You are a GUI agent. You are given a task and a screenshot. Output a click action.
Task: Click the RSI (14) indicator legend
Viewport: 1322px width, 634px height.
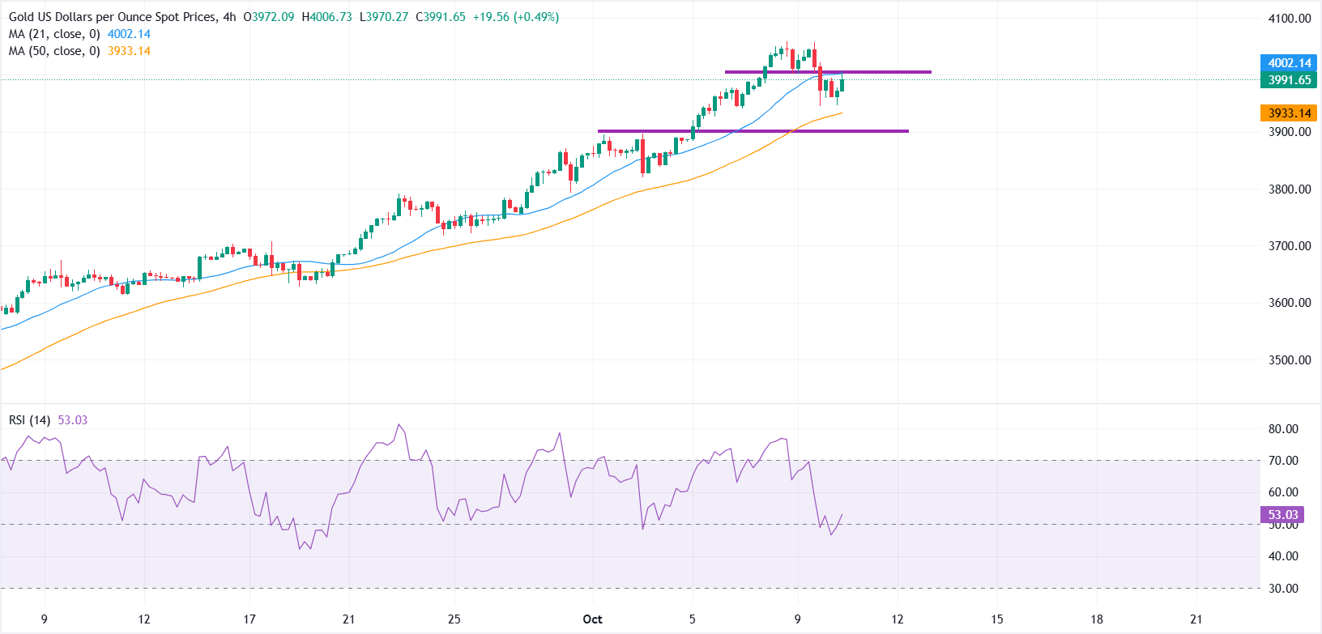(29, 420)
